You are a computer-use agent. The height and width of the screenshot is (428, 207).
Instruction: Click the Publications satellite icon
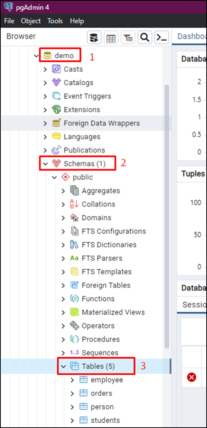point(56,150)
